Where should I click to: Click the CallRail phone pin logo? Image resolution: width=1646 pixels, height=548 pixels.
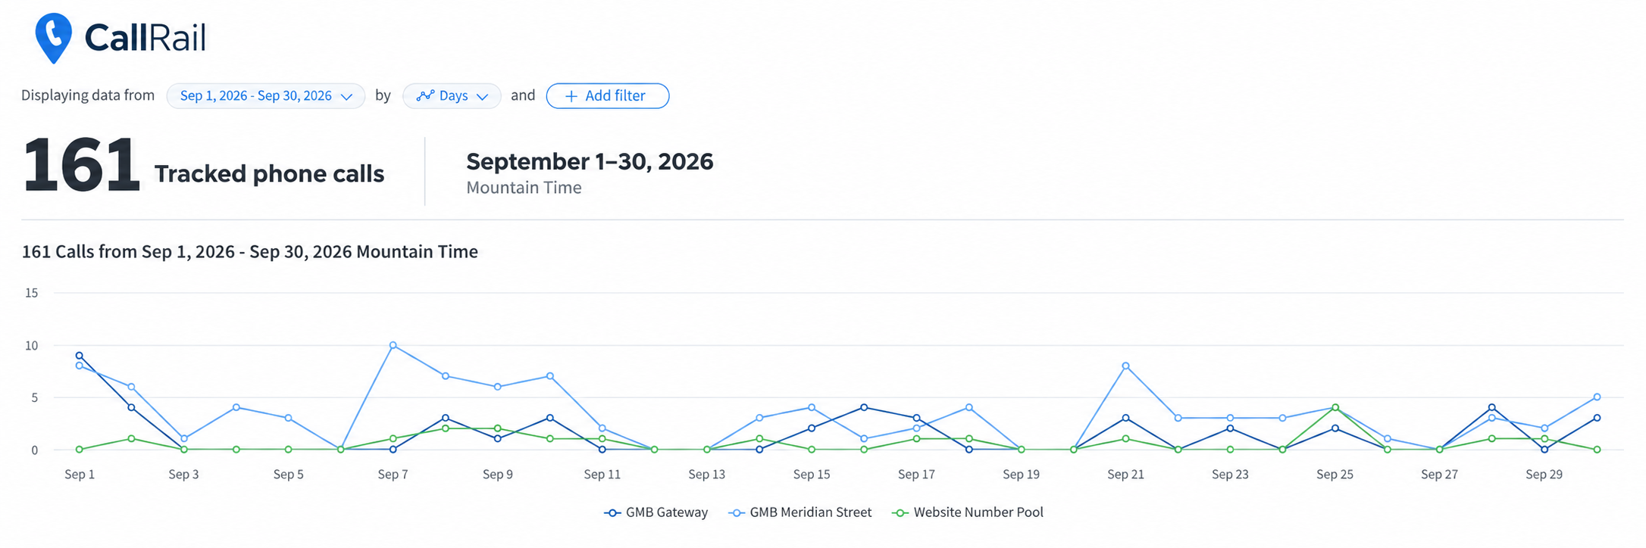(x=53, y=38)
